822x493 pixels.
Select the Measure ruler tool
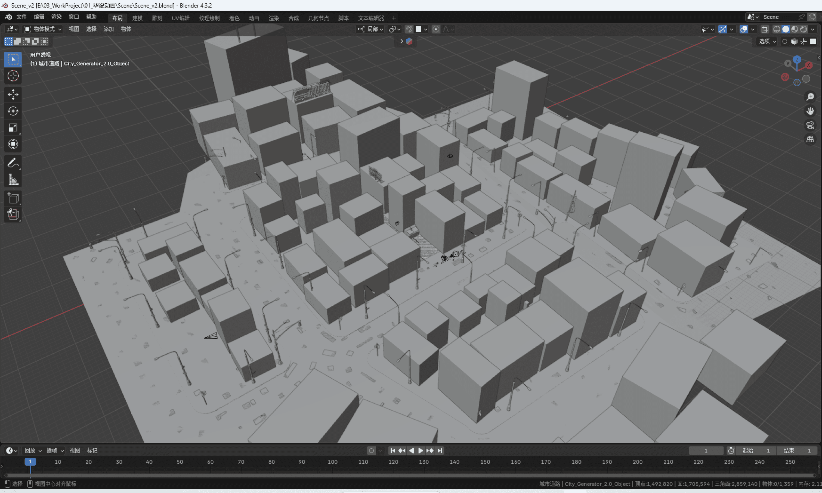click(13, 180)
